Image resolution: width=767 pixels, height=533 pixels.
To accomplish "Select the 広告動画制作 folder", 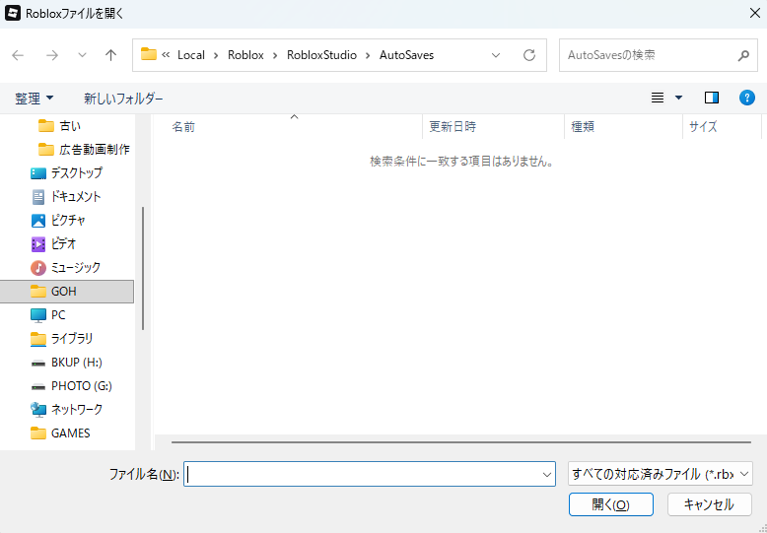I will (84, 150).
